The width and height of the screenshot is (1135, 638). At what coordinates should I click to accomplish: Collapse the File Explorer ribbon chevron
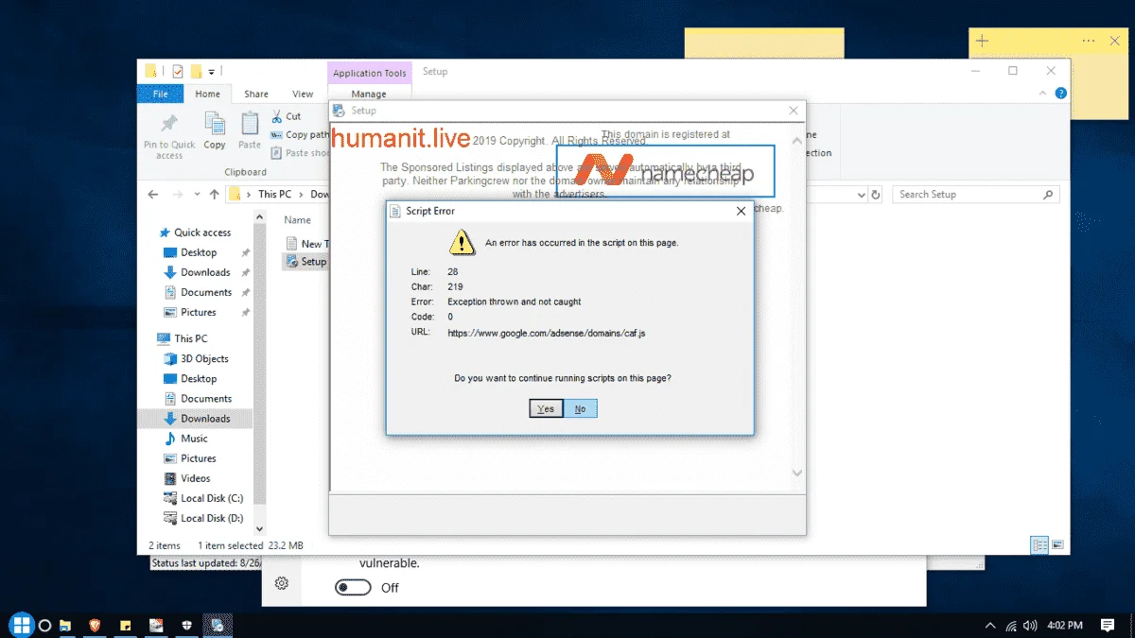point(1043,94)
